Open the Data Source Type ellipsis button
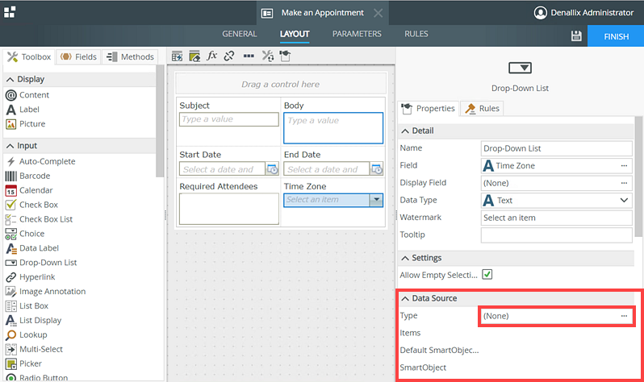This screenshot has width=644, height=382. pyautogui.click(x=624, y=316)
